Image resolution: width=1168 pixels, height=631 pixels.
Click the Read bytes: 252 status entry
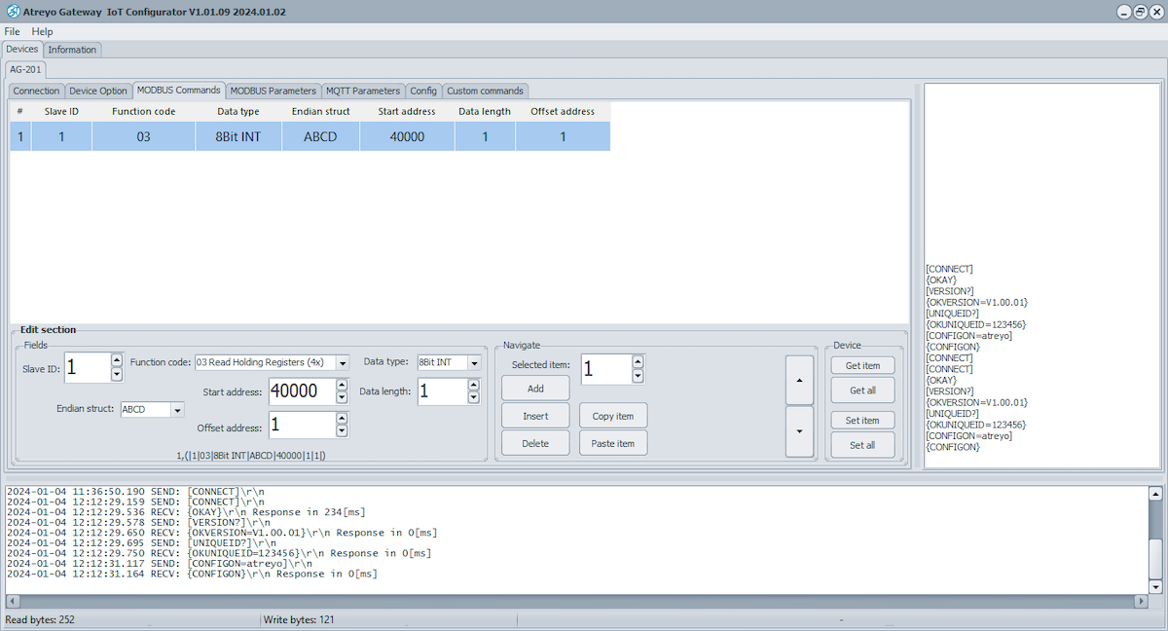pos(40,619)
